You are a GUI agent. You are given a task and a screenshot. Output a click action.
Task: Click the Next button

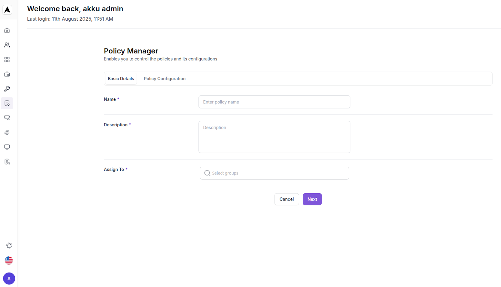point(312,199)
